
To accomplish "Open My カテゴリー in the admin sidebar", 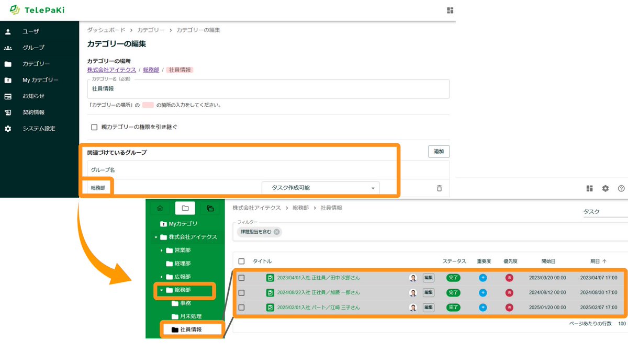I will pyautogui.click(x=39, y=80).
